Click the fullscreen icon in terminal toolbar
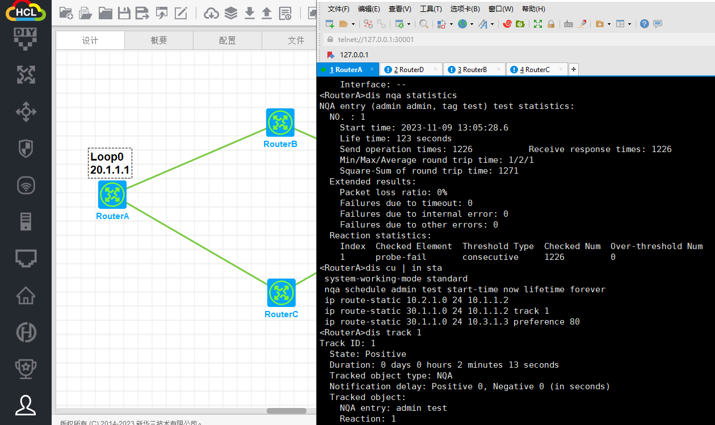The height and width of the screenshot is (425, 715). click(x=537, y=24)
